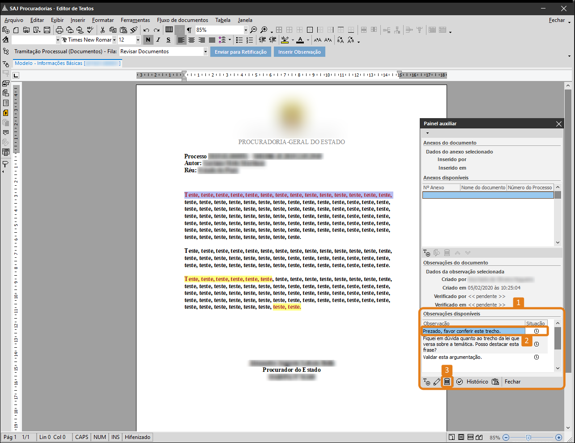
Task: Toggle bold formatting (N button)
Action: pyautogui.click(x=148, y=40)
